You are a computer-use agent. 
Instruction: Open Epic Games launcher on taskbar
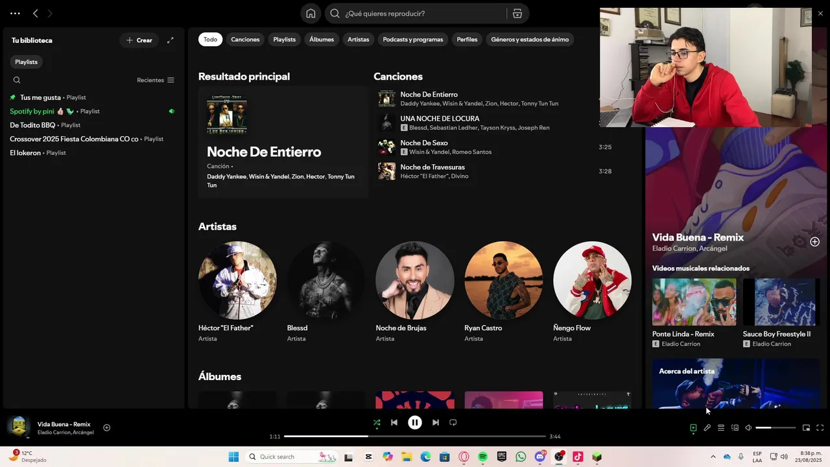pos(502,457)
